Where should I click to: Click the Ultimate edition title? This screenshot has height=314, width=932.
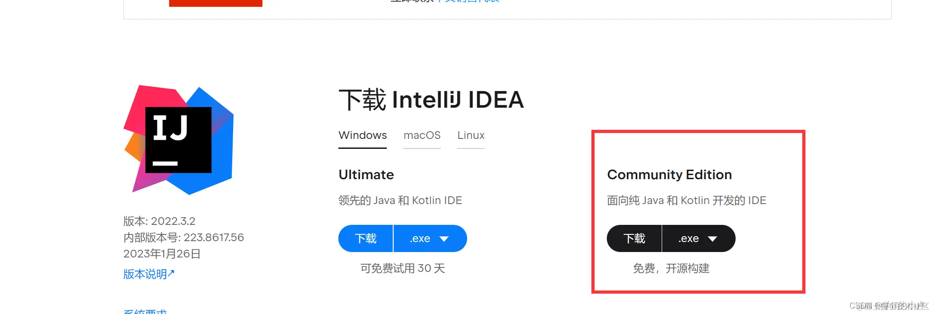(x=366, y=175)
